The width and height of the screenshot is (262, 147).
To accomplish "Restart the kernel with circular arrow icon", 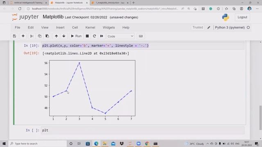I will pos(95,36).
